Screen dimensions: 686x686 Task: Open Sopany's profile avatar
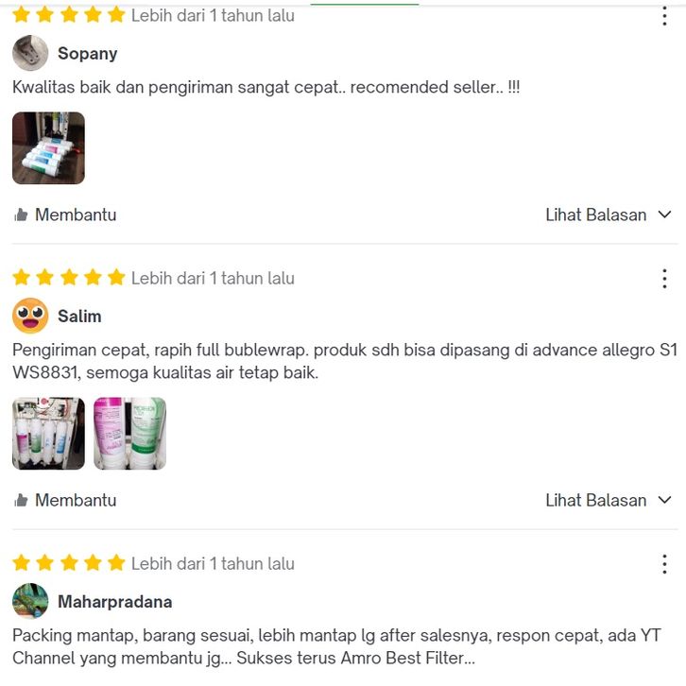pyautogui.click(x=30, y=53)
